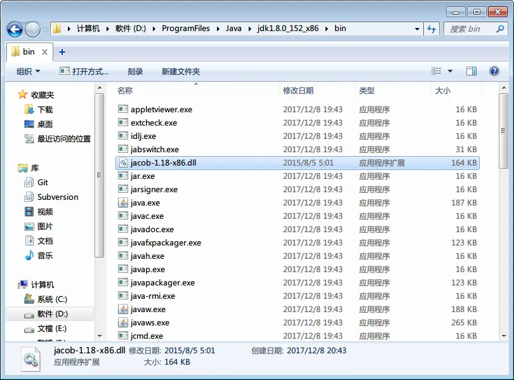
Task: Navigate to Java folder in breadcrumb
Action: point(234,29)
